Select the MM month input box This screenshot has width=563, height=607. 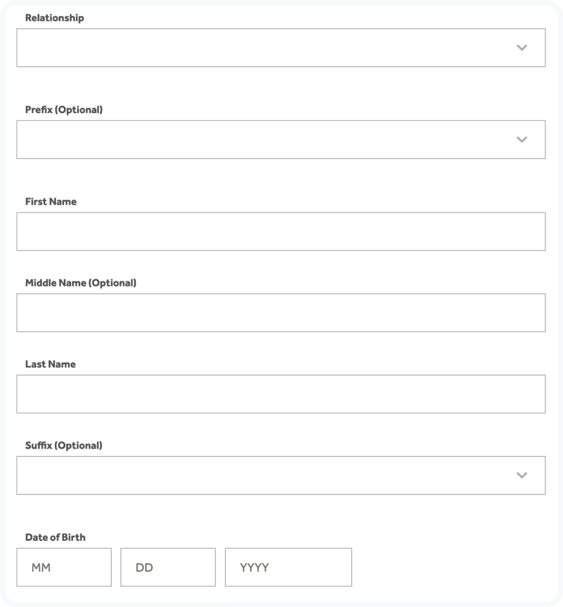pos(63,566)
